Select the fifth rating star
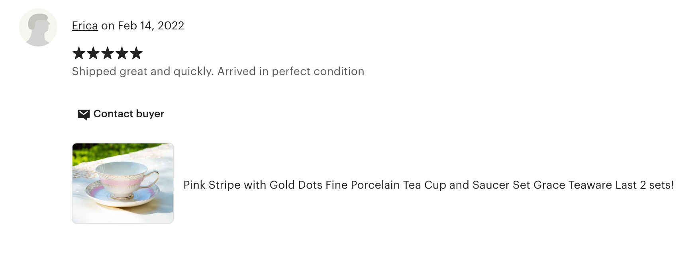 [x=136, y=53]
